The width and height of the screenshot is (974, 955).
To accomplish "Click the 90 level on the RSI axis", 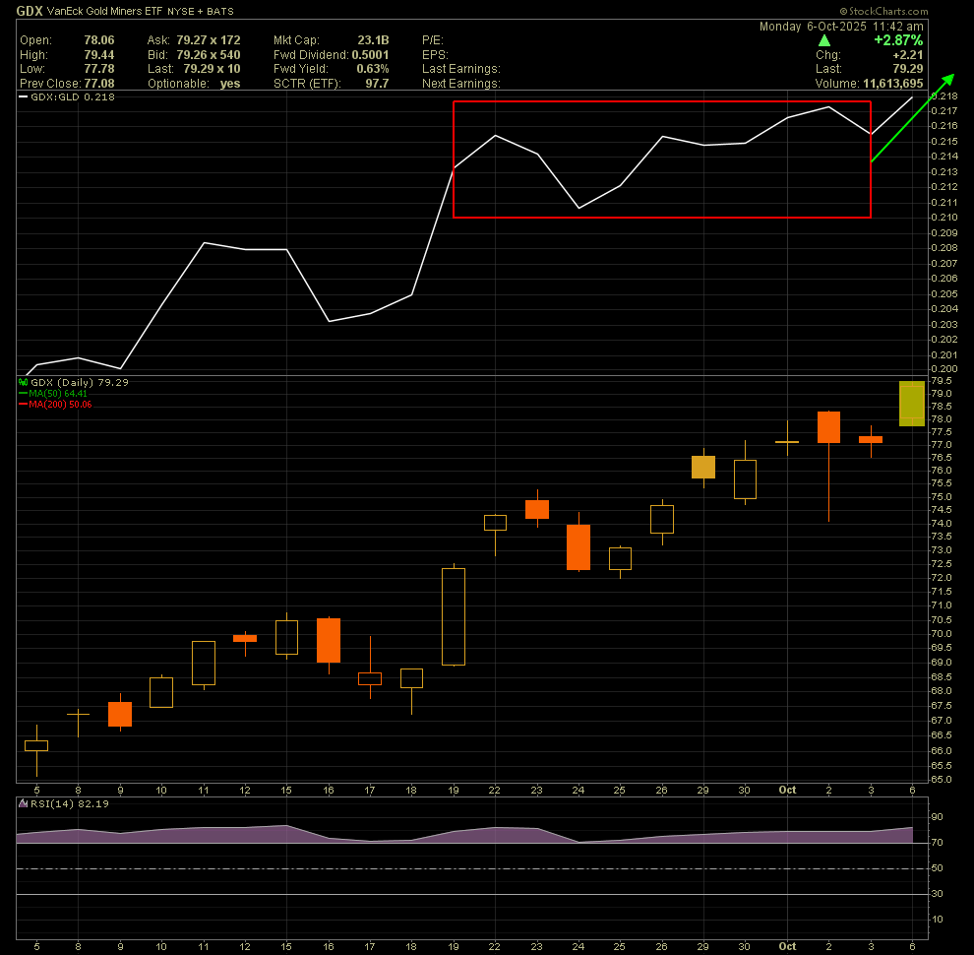I will tap(937, 817).
